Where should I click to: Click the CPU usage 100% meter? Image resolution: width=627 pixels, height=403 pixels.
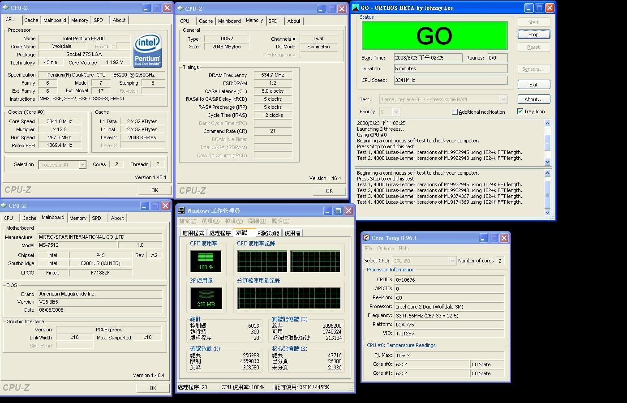point(206,261)
